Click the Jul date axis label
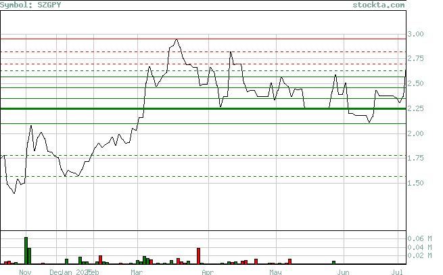The width and height of the screenshot is (443, 275). tap(397, 272)
